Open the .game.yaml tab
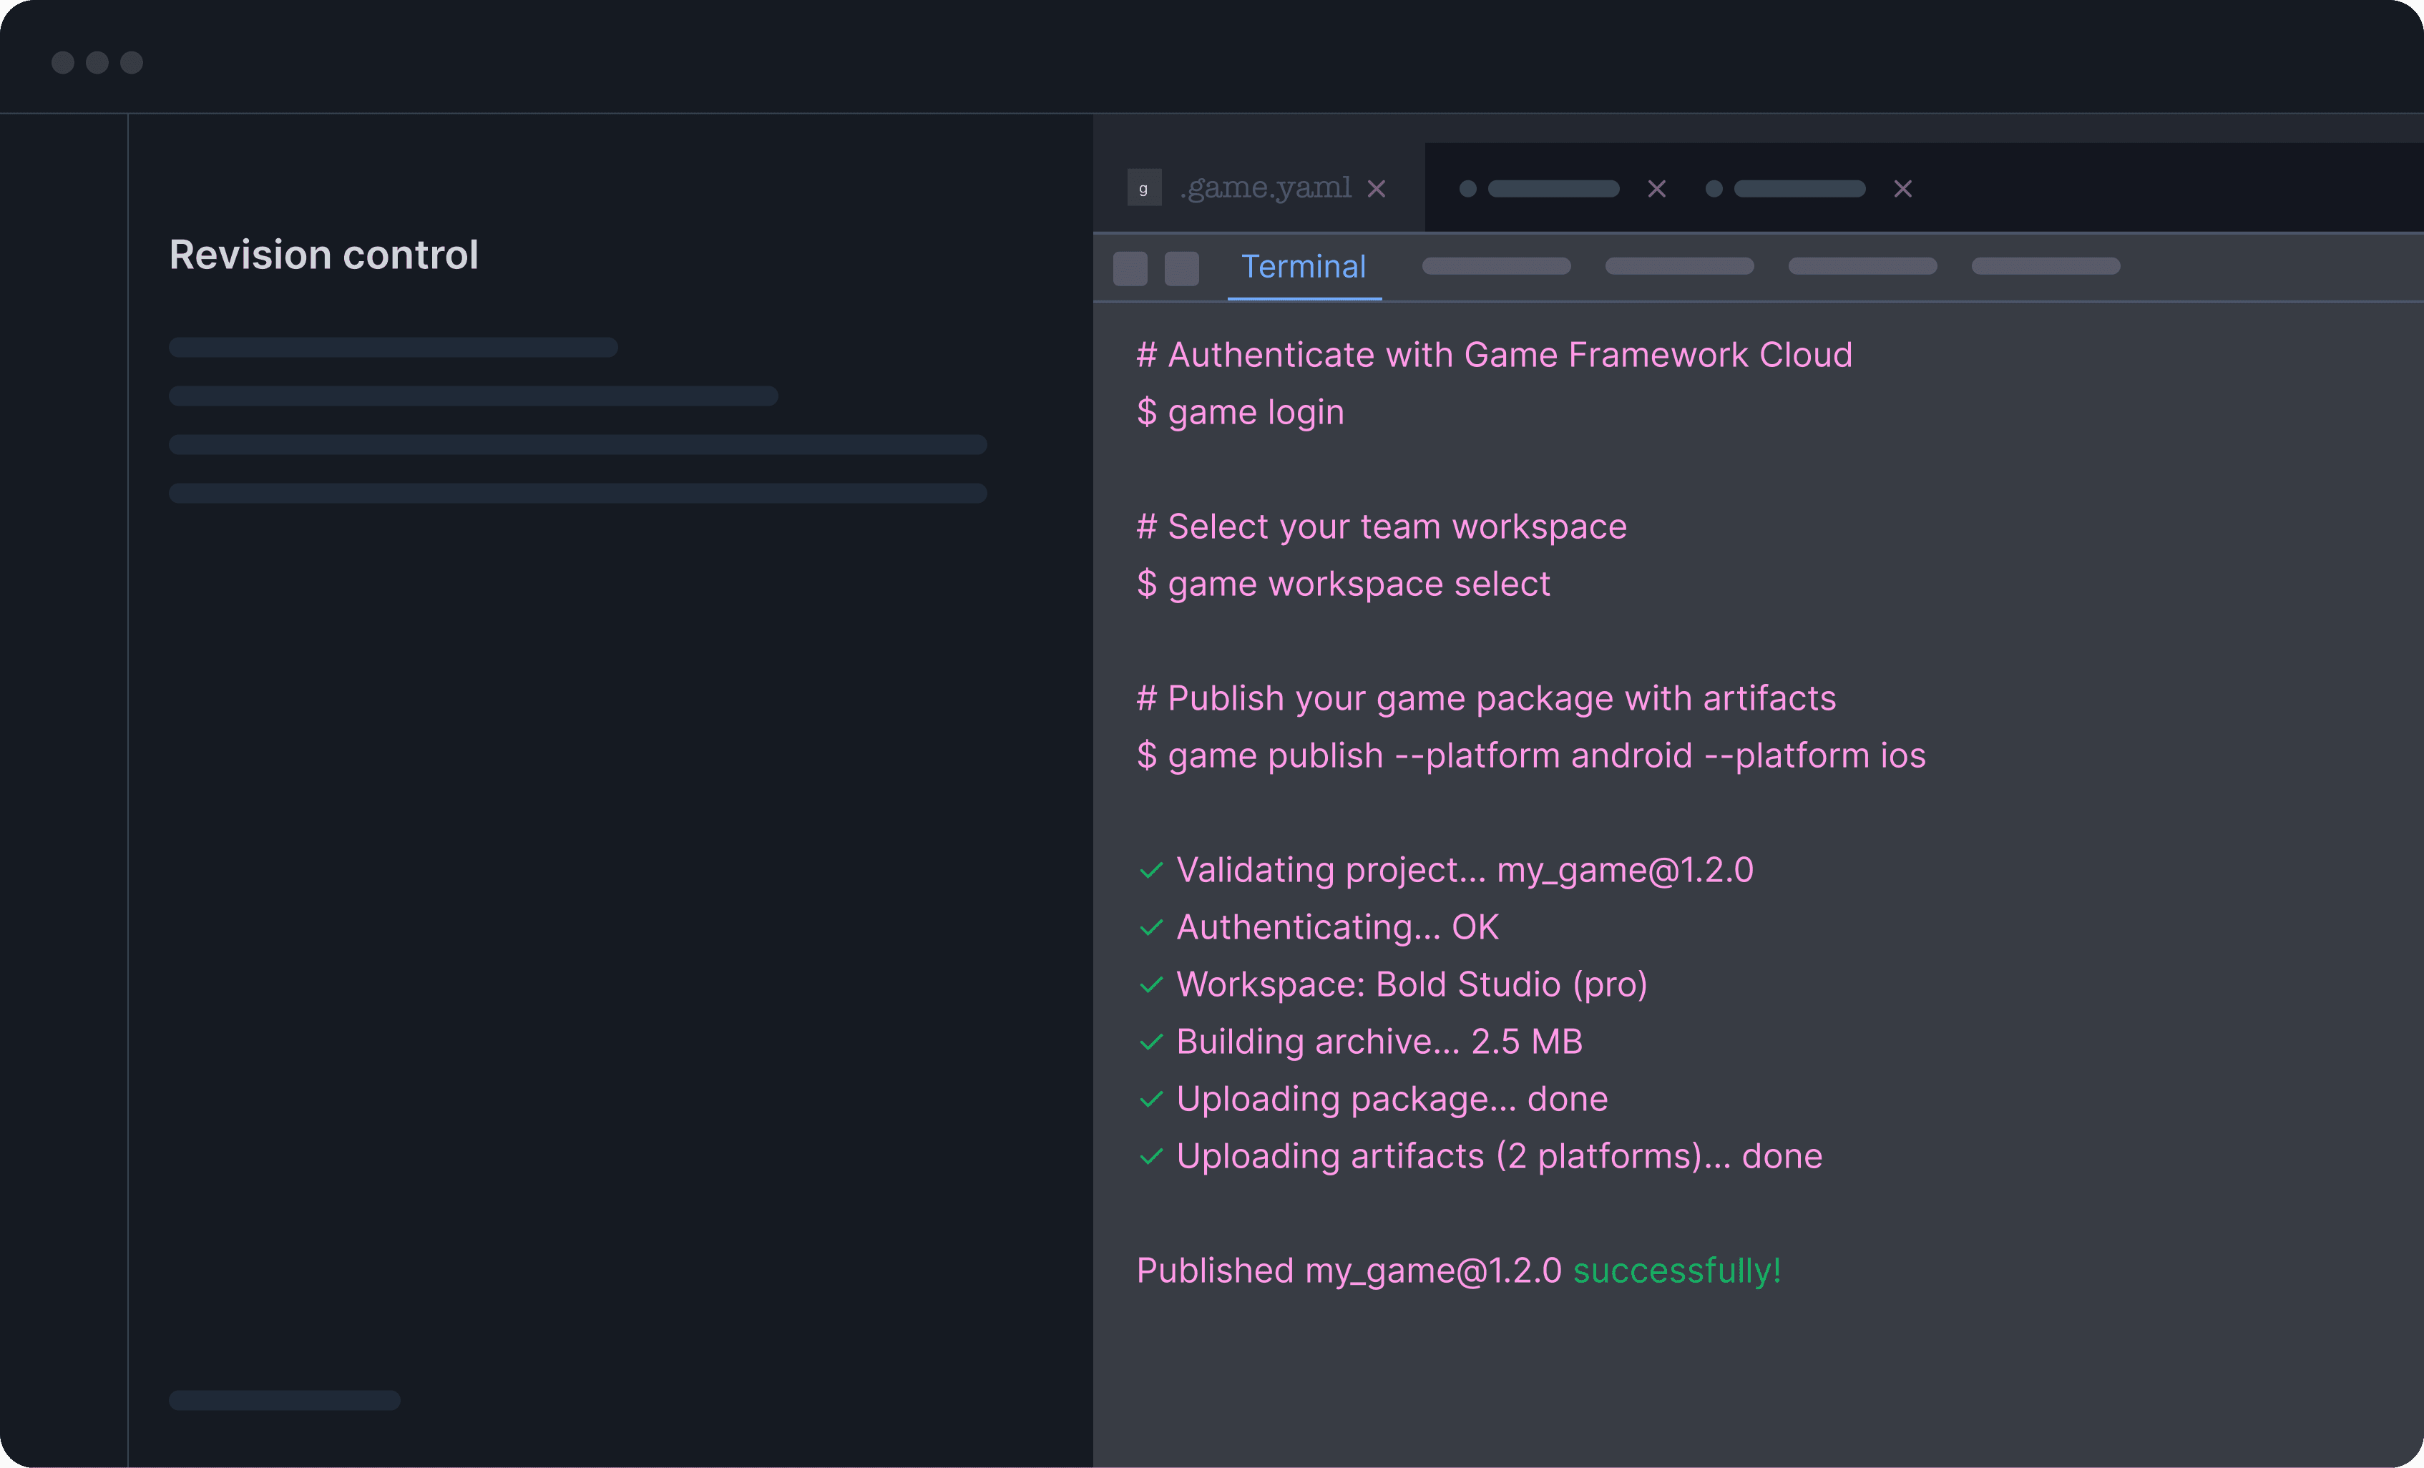This screenshot has height=1468, width=2424. (x=1265, y=187)
